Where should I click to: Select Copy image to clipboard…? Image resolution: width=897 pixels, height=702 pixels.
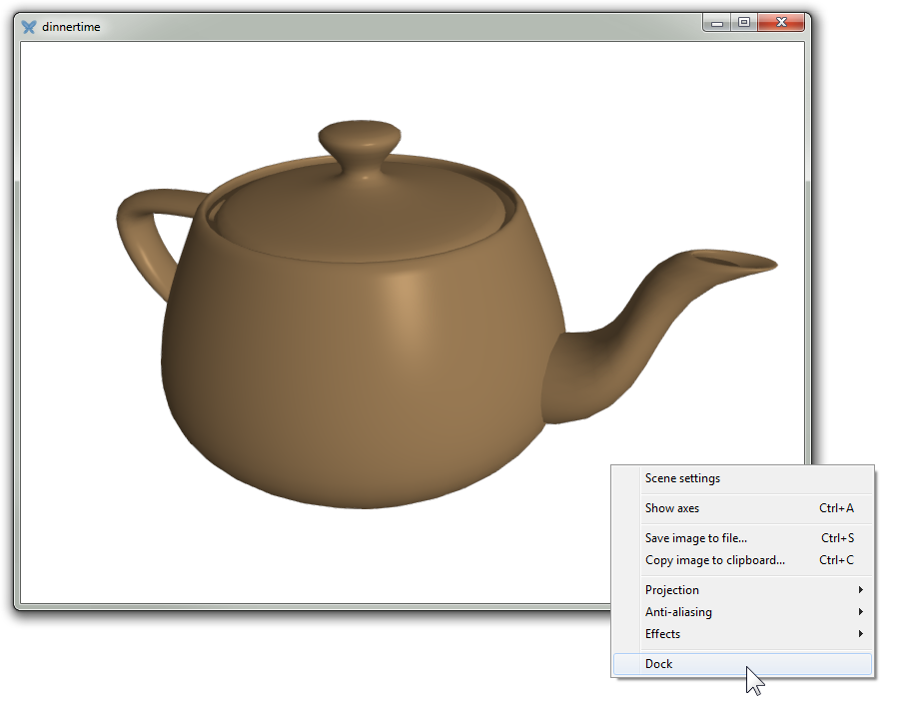tap(714, 560)
